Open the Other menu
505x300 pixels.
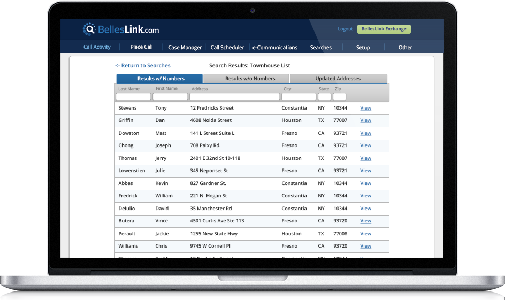click(405, 47)
